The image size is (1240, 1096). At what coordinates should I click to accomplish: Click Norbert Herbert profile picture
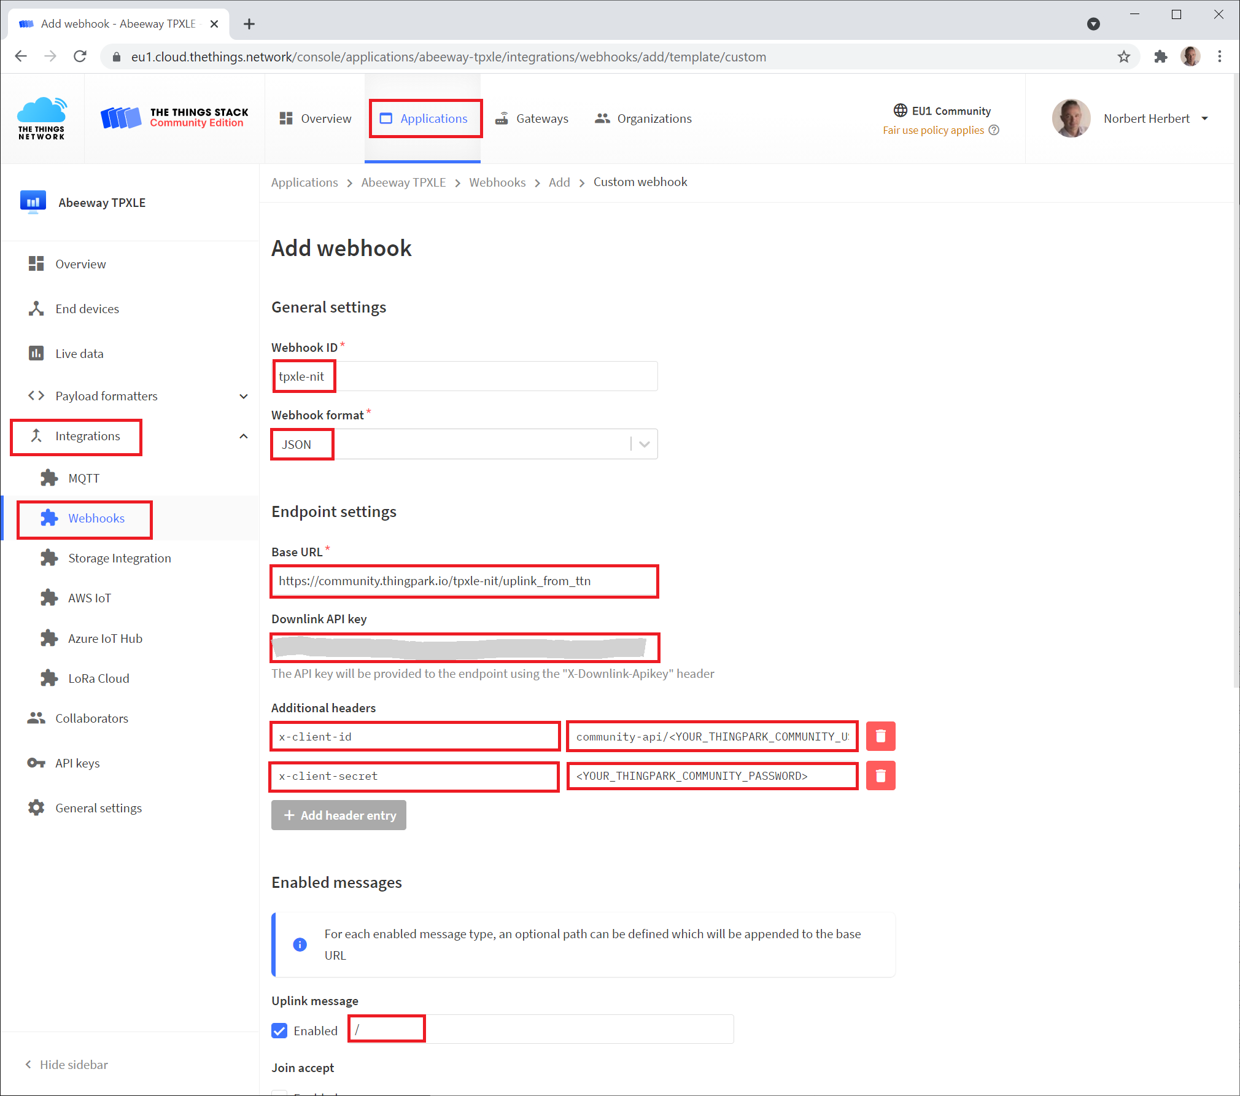1071,119
